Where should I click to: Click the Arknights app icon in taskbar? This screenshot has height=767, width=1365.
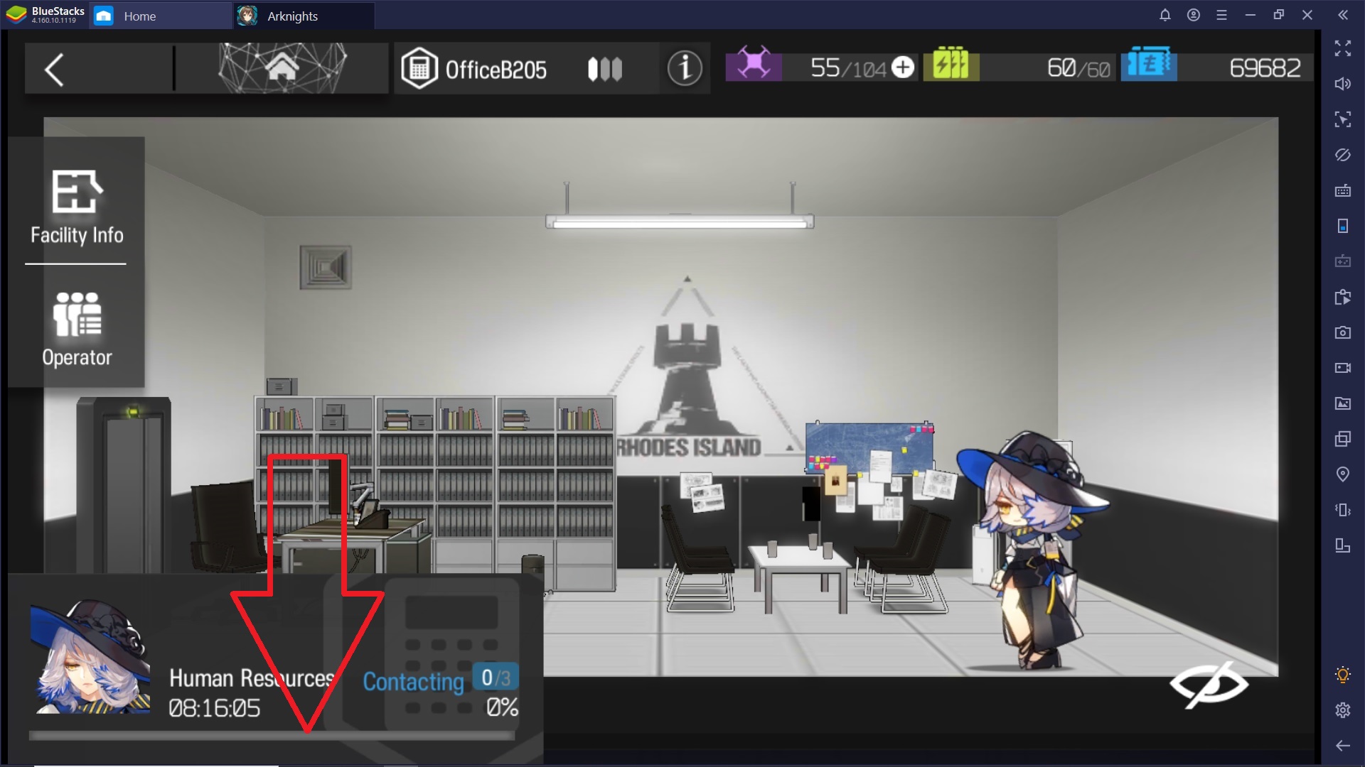pos(247,16)
